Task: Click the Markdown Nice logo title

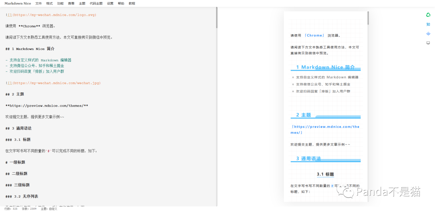Action: (x=18, y=4)
